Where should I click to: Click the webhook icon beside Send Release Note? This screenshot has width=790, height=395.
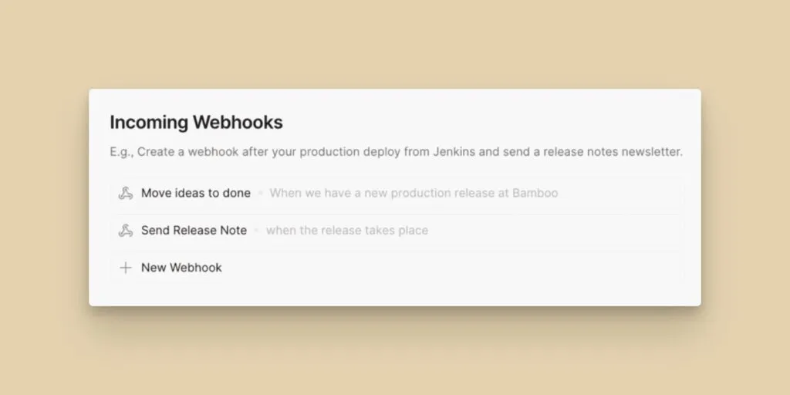coord(126,230)
